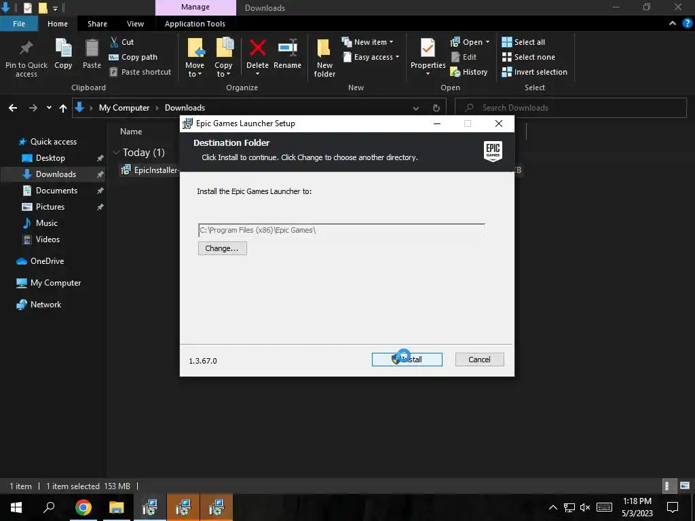Click Install in Epic Games setup

(407, 360)
